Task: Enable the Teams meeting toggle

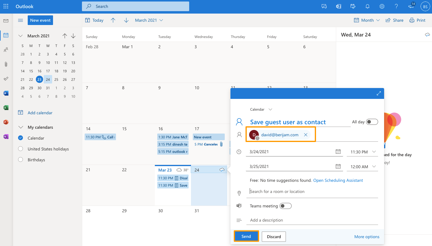Action: tap(285, 206)
